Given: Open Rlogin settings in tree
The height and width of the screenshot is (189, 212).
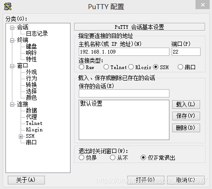Looking at the screenshot, I should (34, 130).
